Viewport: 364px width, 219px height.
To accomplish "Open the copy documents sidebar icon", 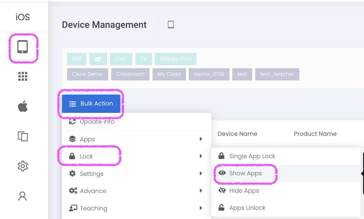I will point(23,136).
